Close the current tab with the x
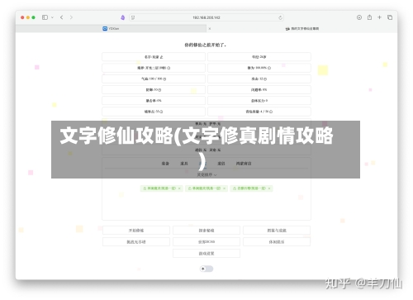This screenshot has height=300, width=413. (210, 29)
